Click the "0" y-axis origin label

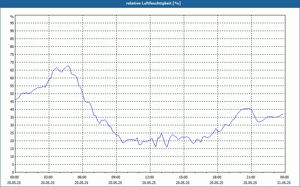[x=13, y=172]
